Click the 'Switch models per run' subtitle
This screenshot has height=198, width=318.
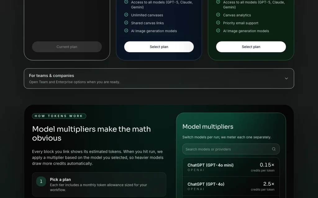(x=227, y=137)
